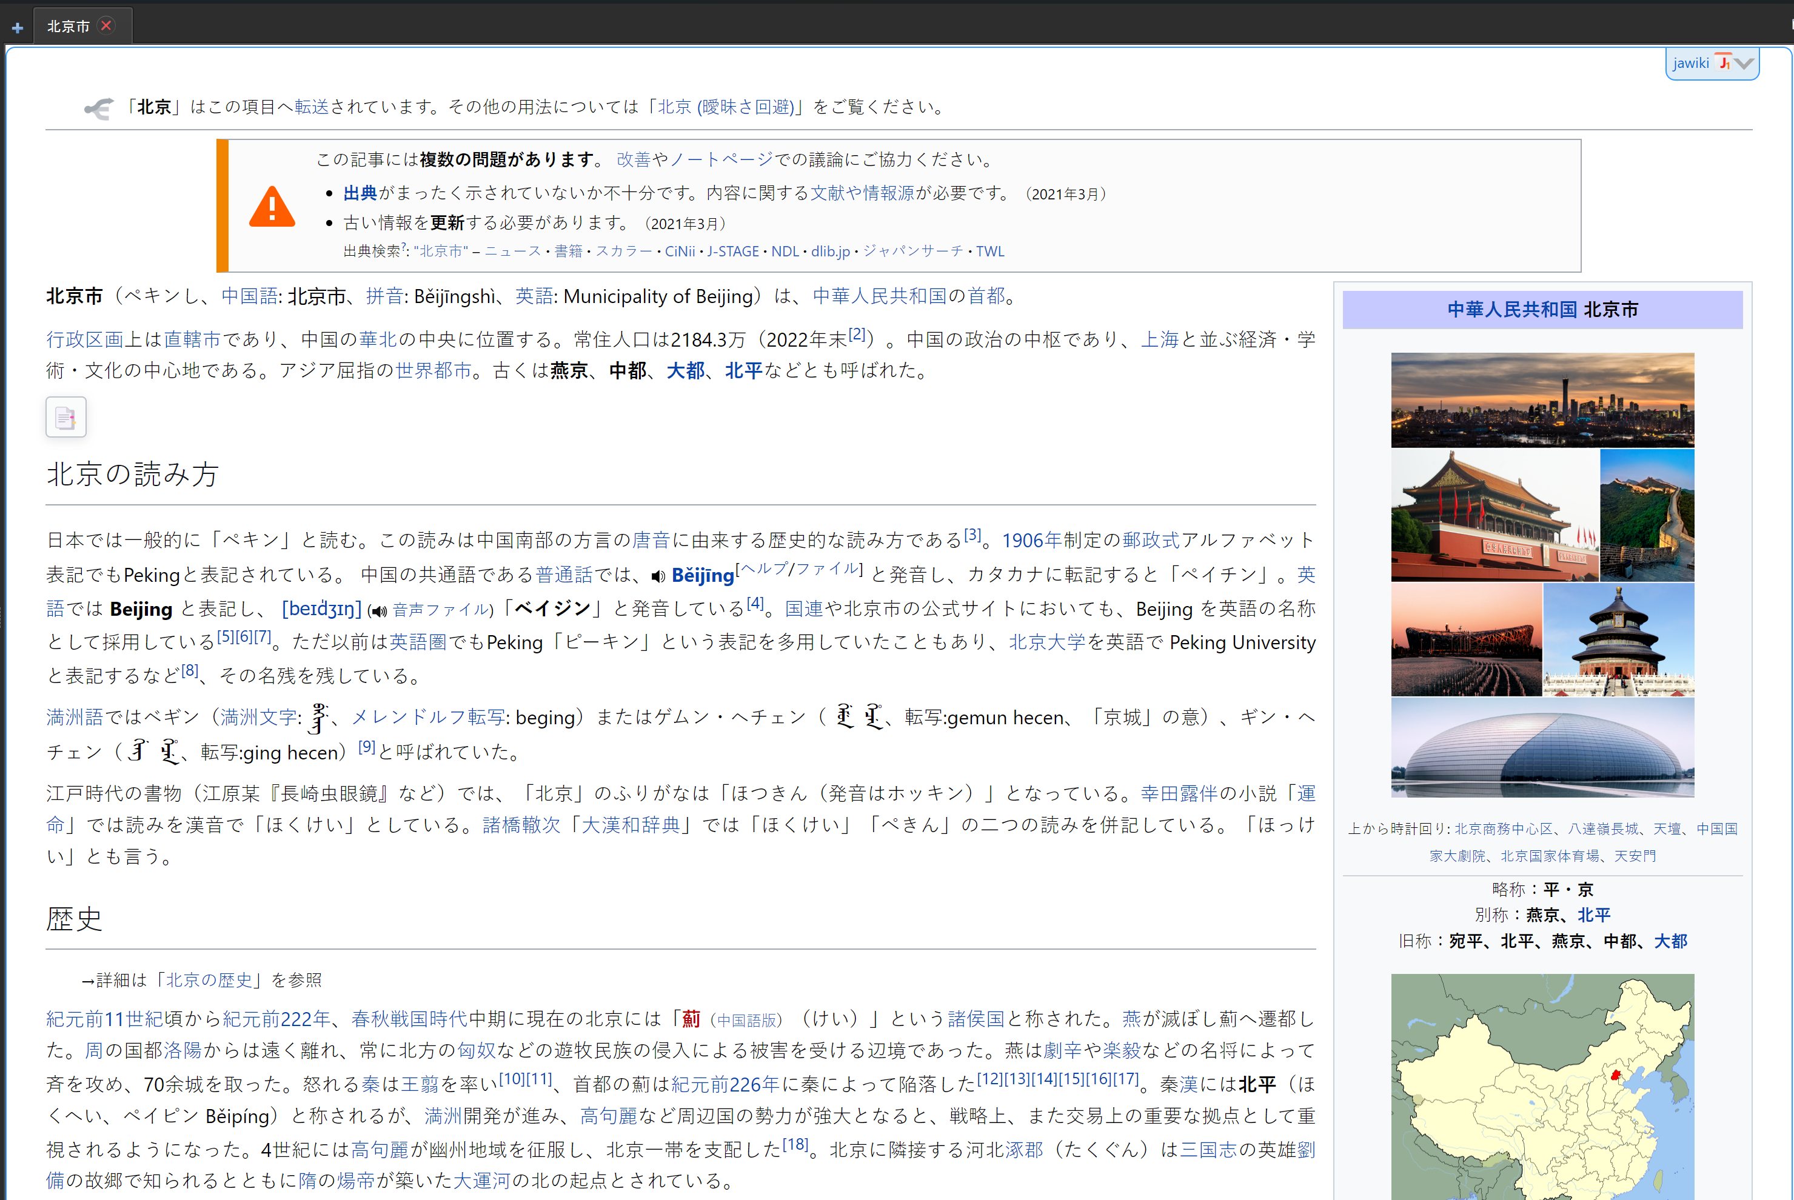This screenshot has height=1200, width=1794.
Task: Click the orange warning triangle icon
Action: click(x=272, y=207)
